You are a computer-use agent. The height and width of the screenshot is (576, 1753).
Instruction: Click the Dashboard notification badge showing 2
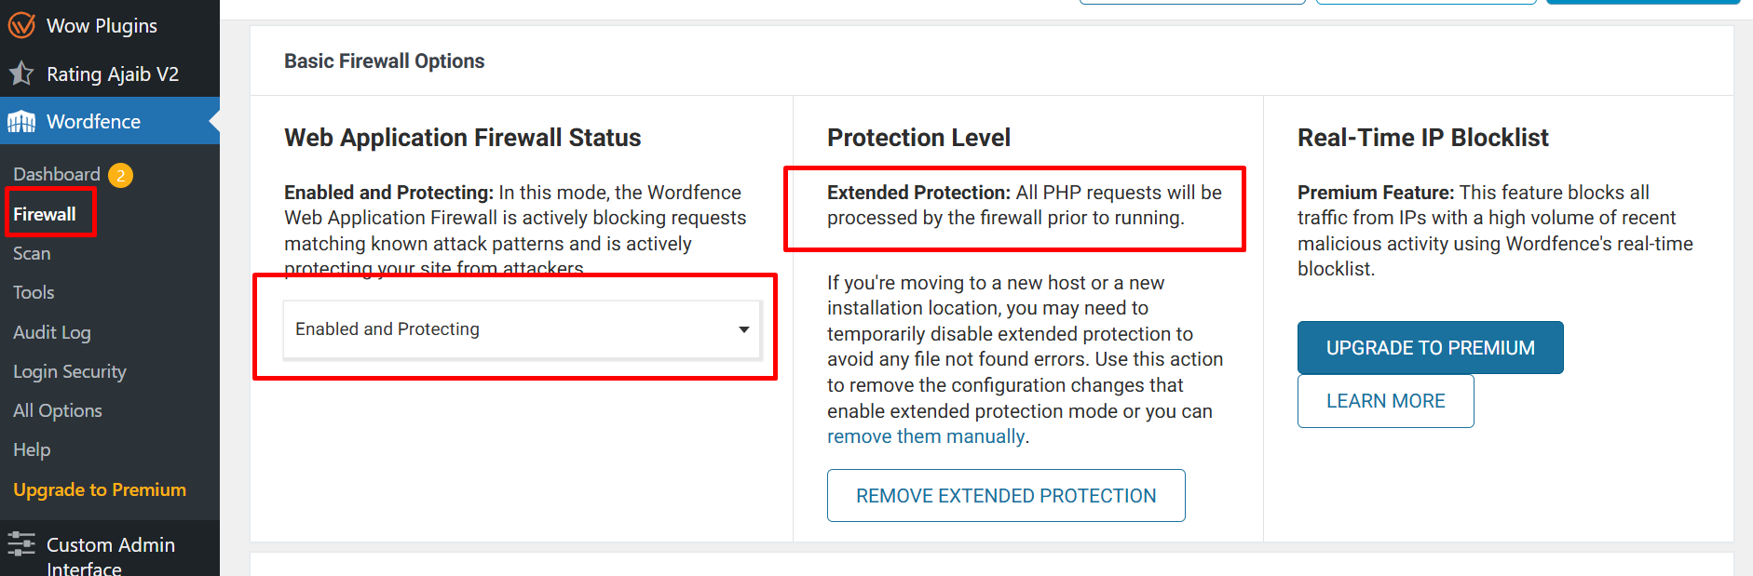click(x=120, y=175)
